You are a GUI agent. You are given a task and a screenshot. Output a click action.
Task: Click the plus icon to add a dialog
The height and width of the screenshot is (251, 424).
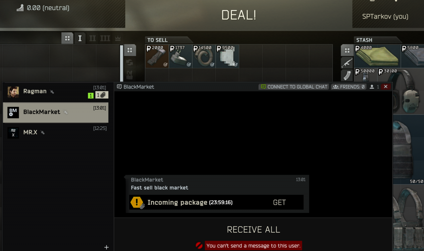tap(106, 247)
